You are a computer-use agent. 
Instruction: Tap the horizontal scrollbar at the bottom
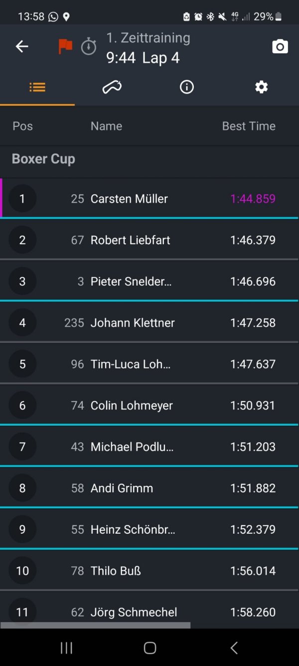(x=95, y=625)
